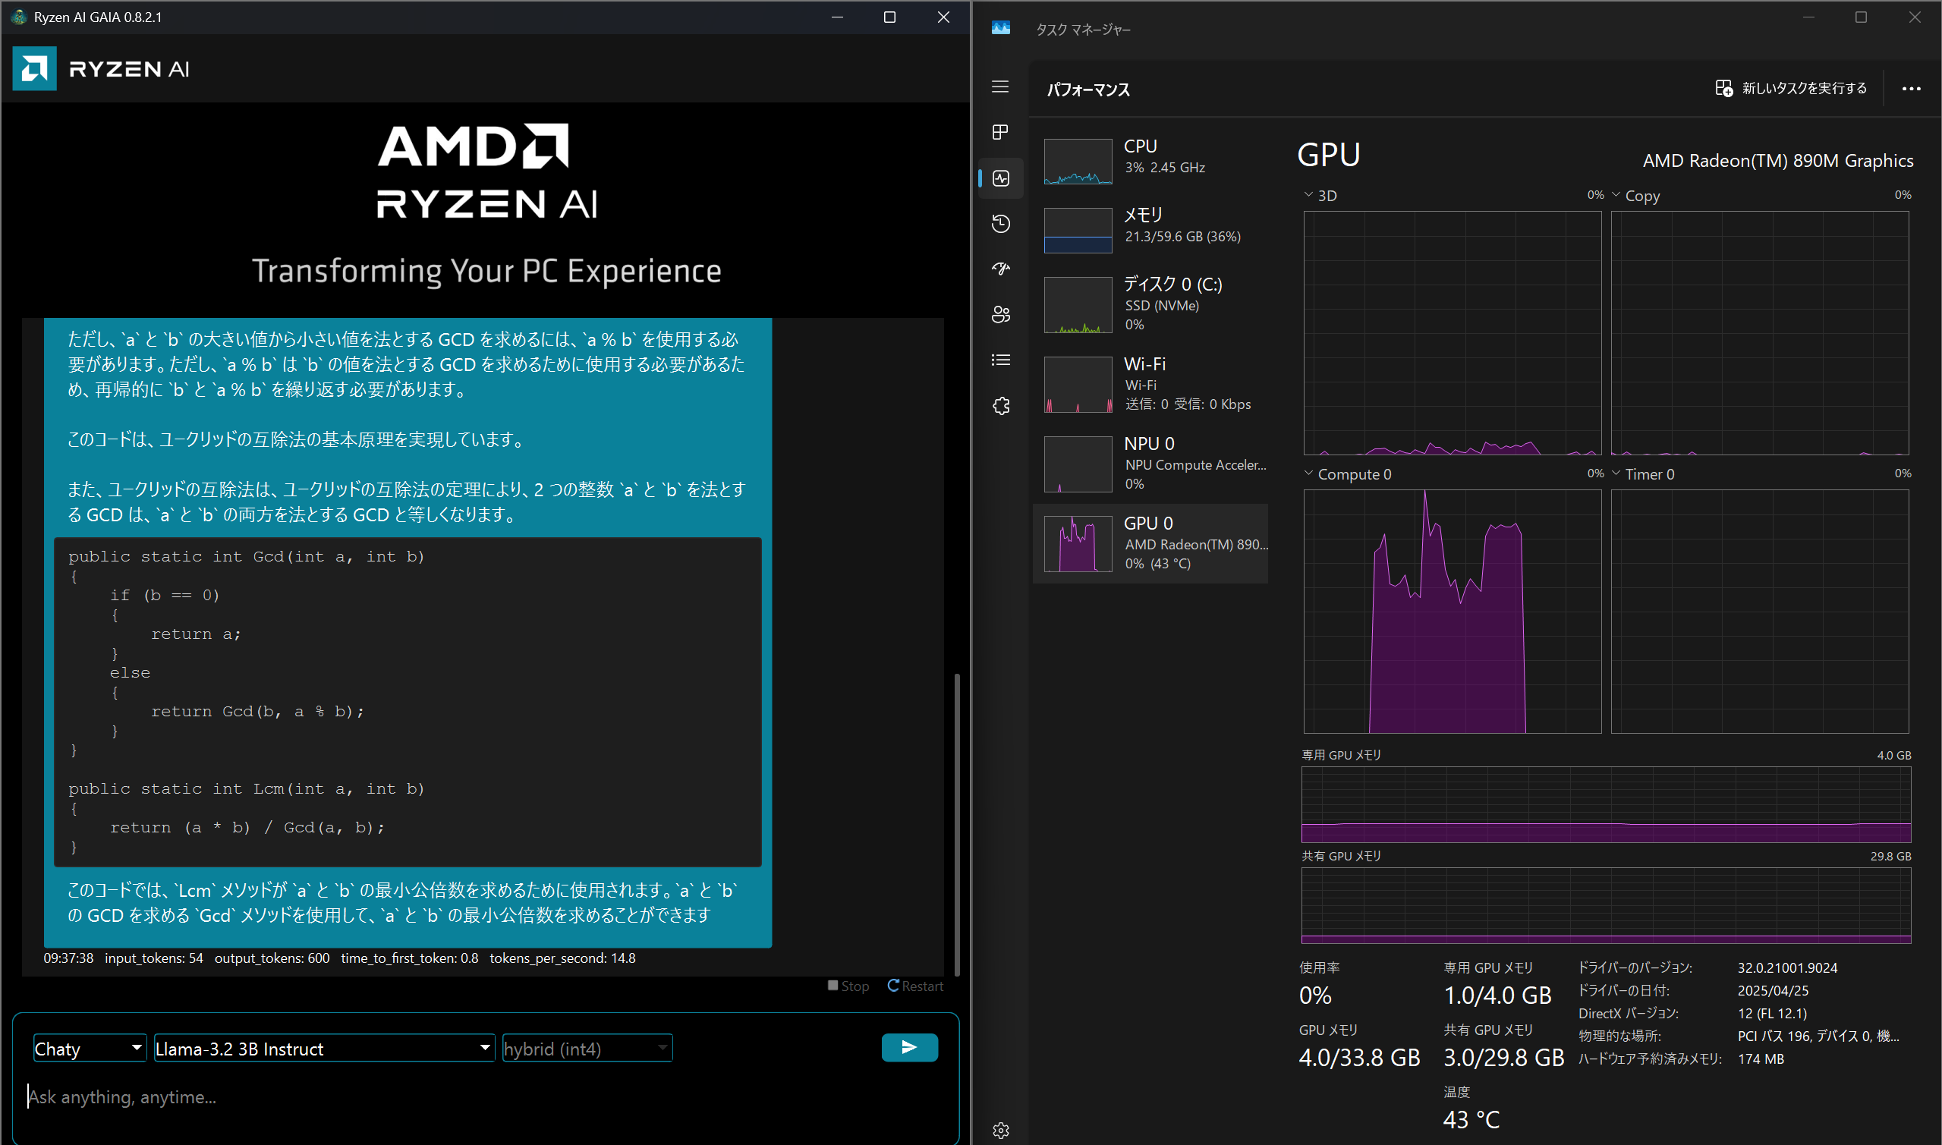Open Task Manager hamburger navigation menu

pos(1001,87)
